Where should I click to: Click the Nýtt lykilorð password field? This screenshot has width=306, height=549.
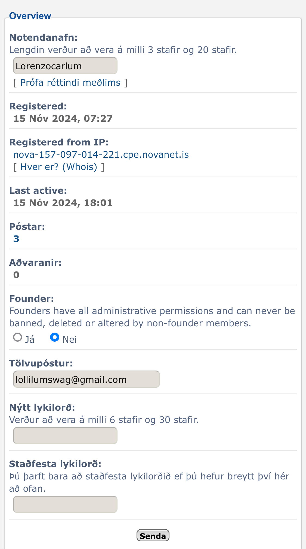click(x=65, y=436)
